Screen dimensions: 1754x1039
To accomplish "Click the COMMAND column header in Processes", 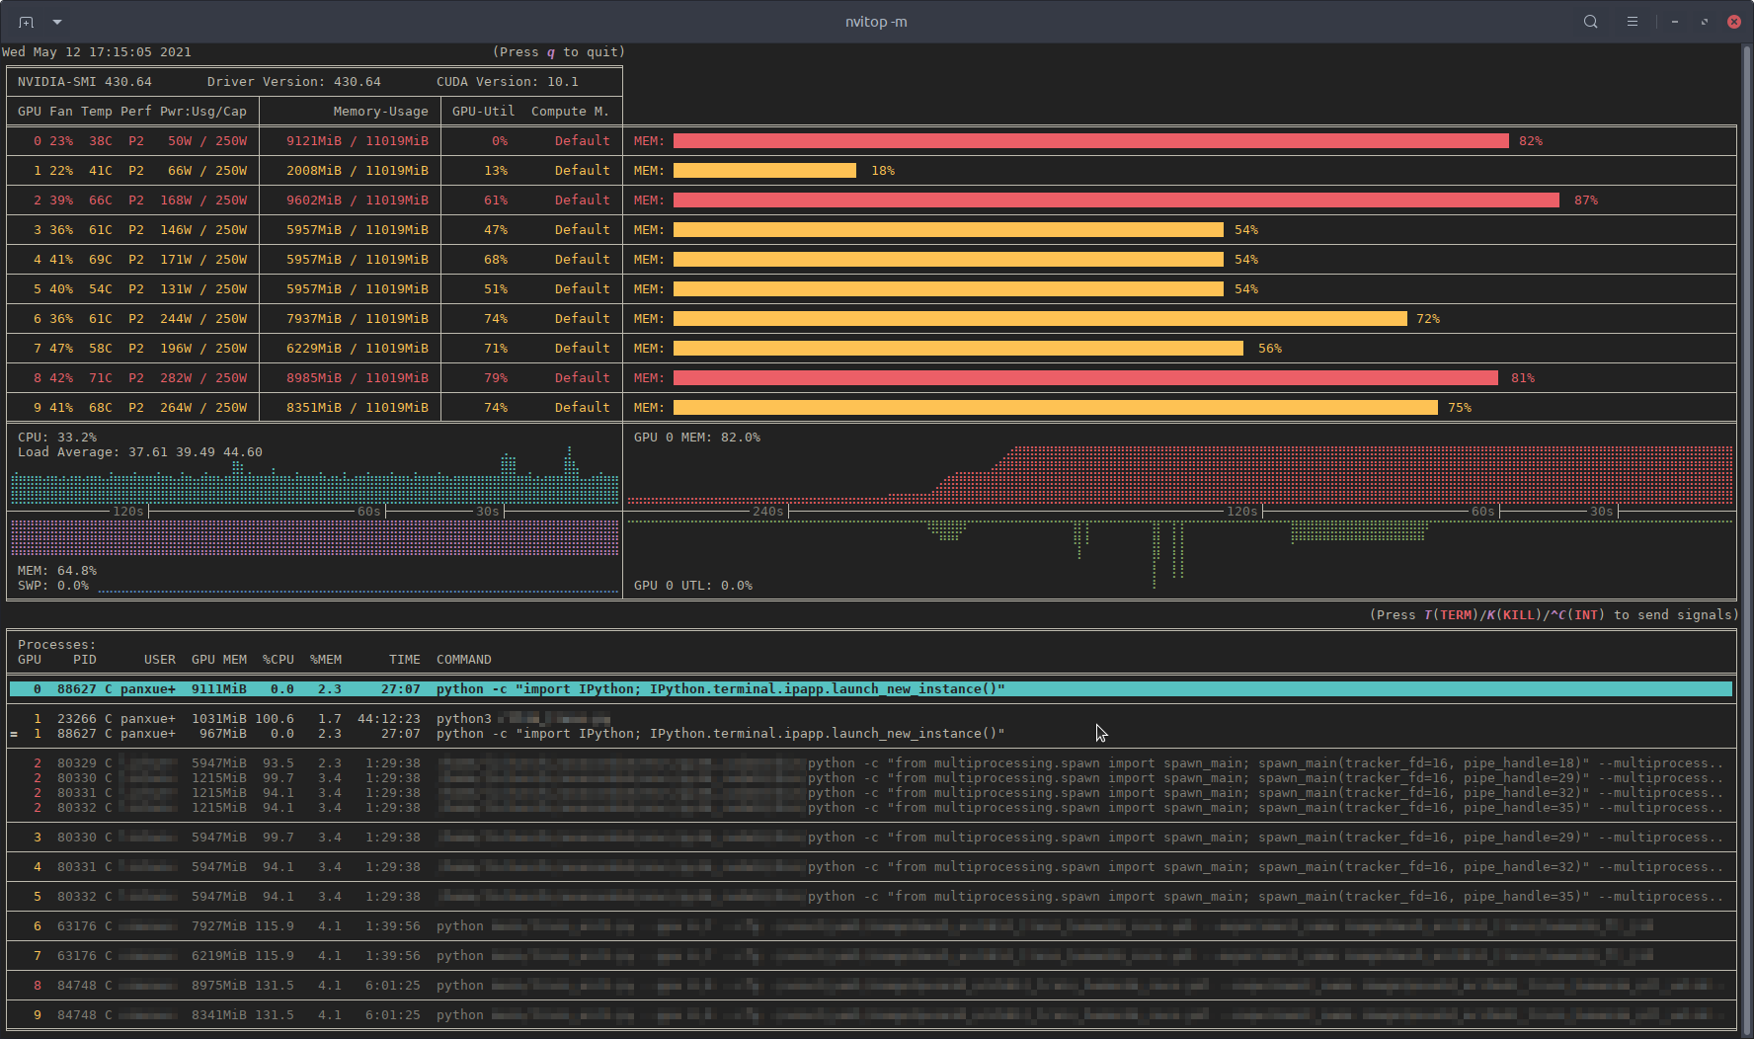I will tap(463, 660).
